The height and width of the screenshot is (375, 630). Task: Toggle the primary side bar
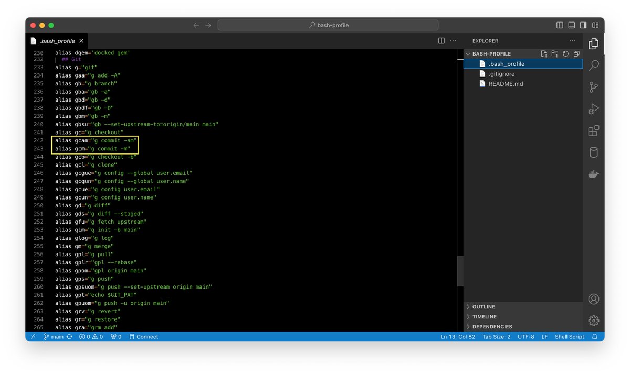pos(560,25)
